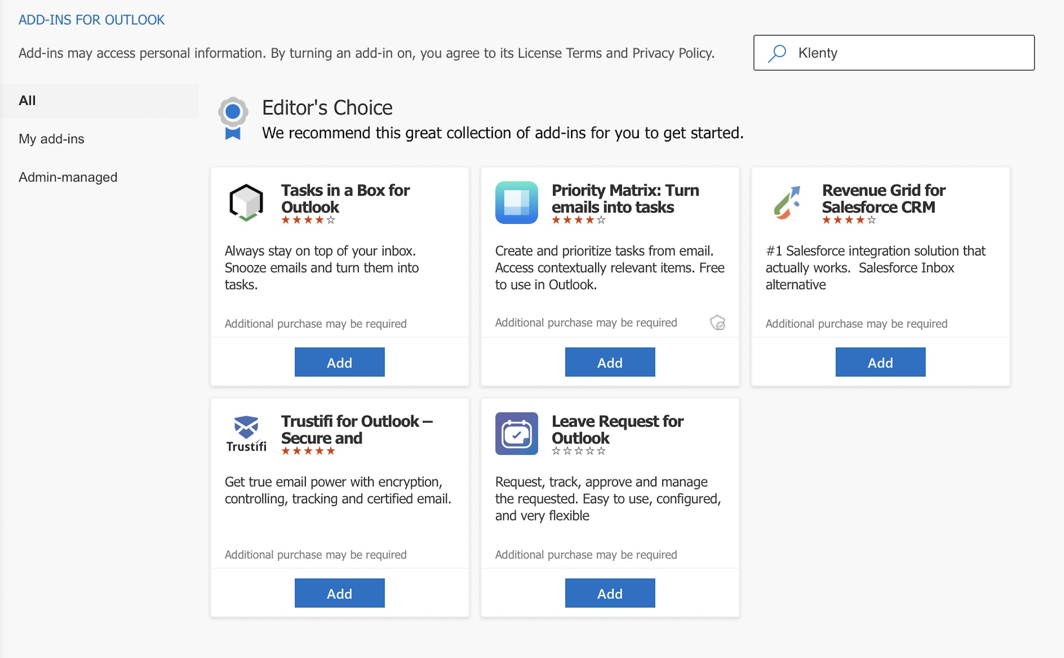Open the My add-ins section
The width and height of the screenshot is (1064, 658).
51,139
